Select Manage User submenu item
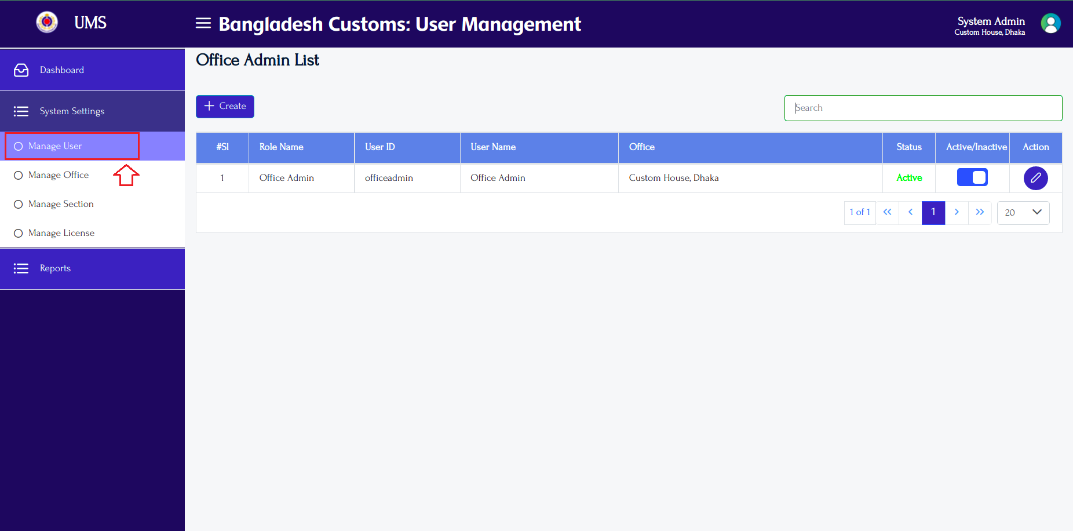The width and height of the screenshot is (1073, 531). click(x=92, y=146)
